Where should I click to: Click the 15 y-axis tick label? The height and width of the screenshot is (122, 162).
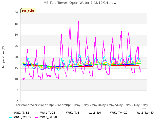click(16, 68)
